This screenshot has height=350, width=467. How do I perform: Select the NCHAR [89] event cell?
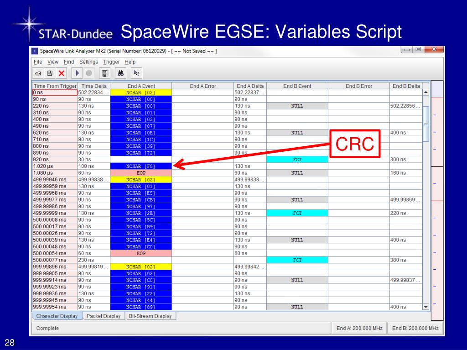[141, 307]
